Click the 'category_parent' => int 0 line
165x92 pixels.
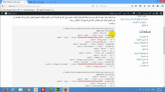point(100,66)
